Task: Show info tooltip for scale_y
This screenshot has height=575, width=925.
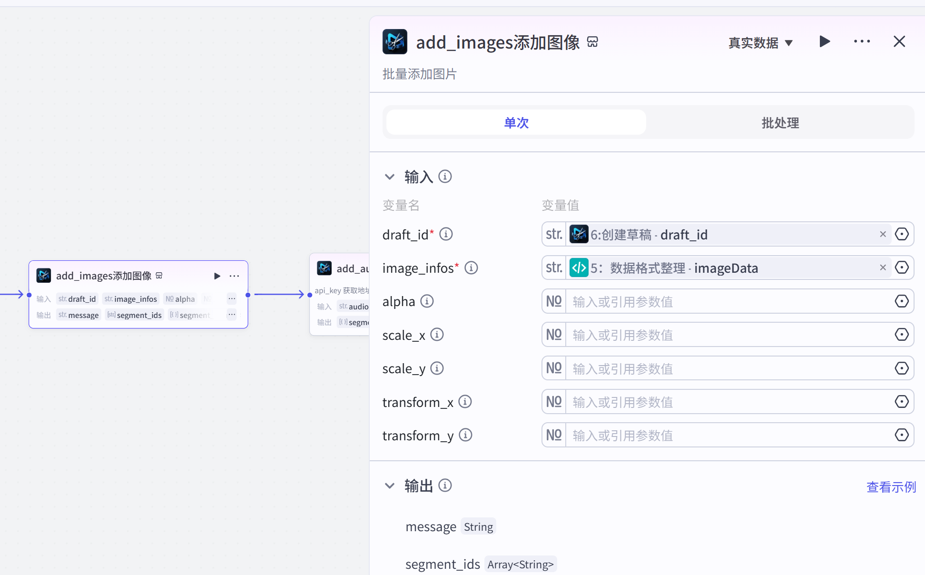Action: coord(437,368)
